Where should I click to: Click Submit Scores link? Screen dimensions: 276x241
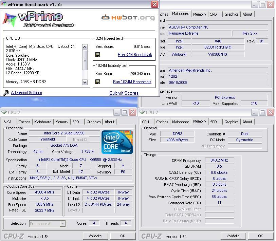pyautogui.click(x=124, y=93)
